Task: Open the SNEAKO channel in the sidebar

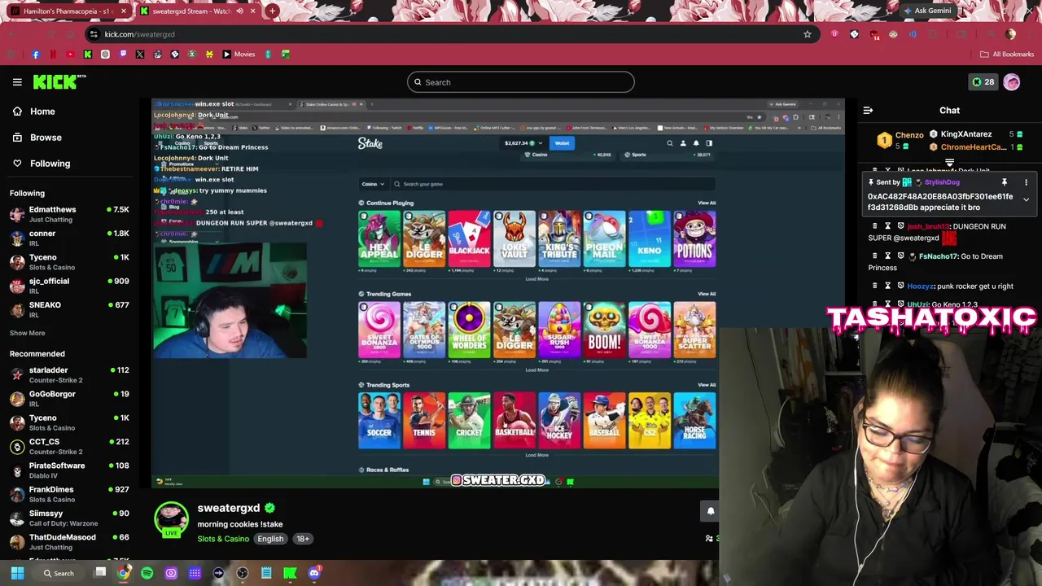Action: pyautogui.click(x=69, y=309)
